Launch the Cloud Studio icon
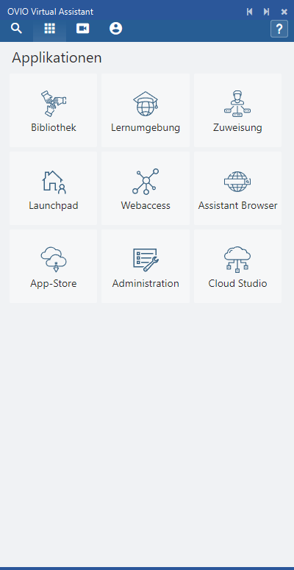 coord(237,259)
